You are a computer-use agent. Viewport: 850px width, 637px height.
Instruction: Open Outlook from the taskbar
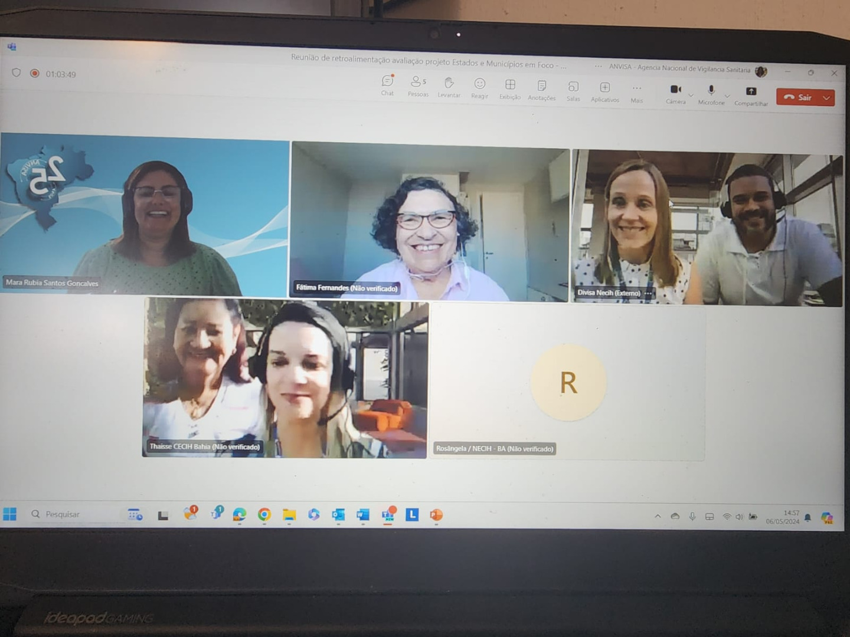pos(338,515)
